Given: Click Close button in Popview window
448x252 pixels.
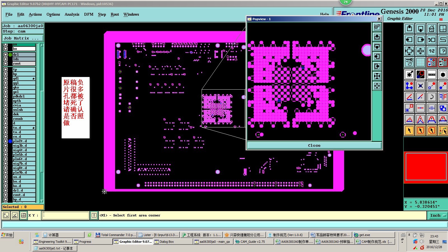Looking at the screenshot, I should pos(314,145).
